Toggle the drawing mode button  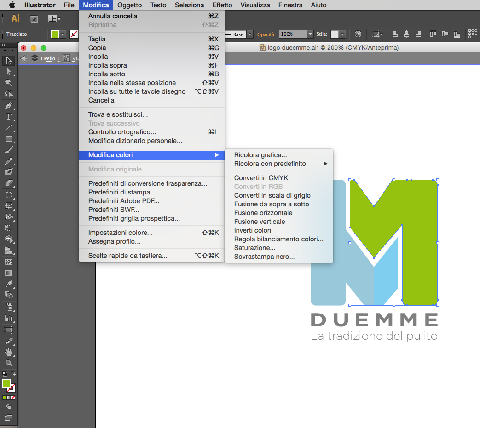(x=9, y=406)
